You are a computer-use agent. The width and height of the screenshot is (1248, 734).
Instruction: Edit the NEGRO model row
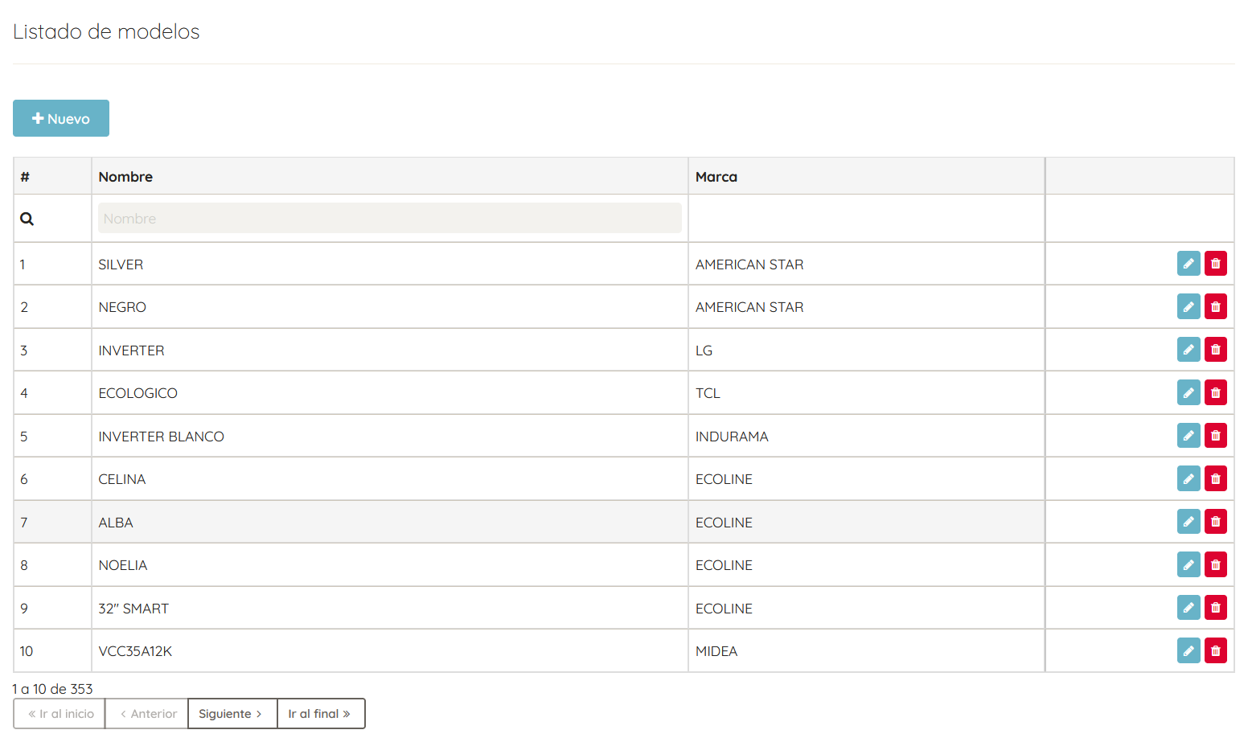tap(1188, 306)
